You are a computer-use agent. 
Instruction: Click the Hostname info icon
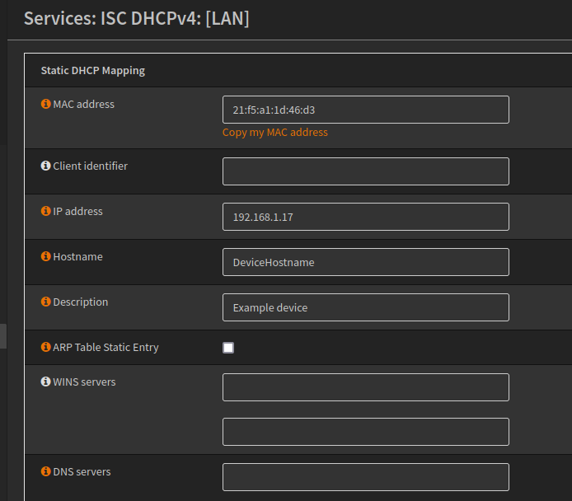[45, 256]
